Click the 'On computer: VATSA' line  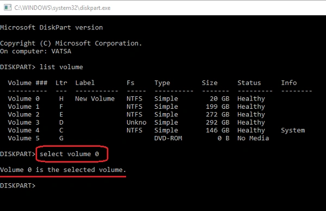click(35, 51)
